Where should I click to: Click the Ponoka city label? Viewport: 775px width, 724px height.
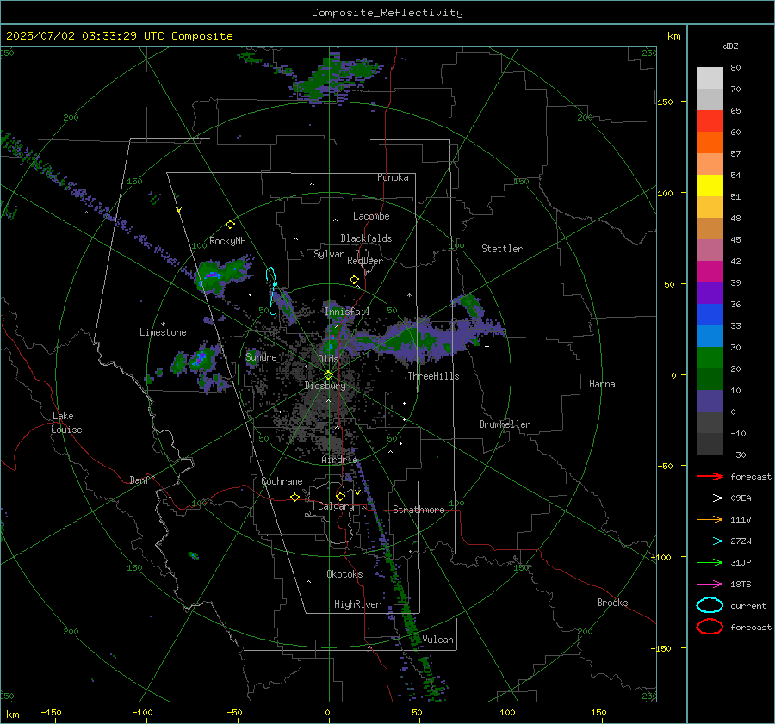tap(393, 177)
